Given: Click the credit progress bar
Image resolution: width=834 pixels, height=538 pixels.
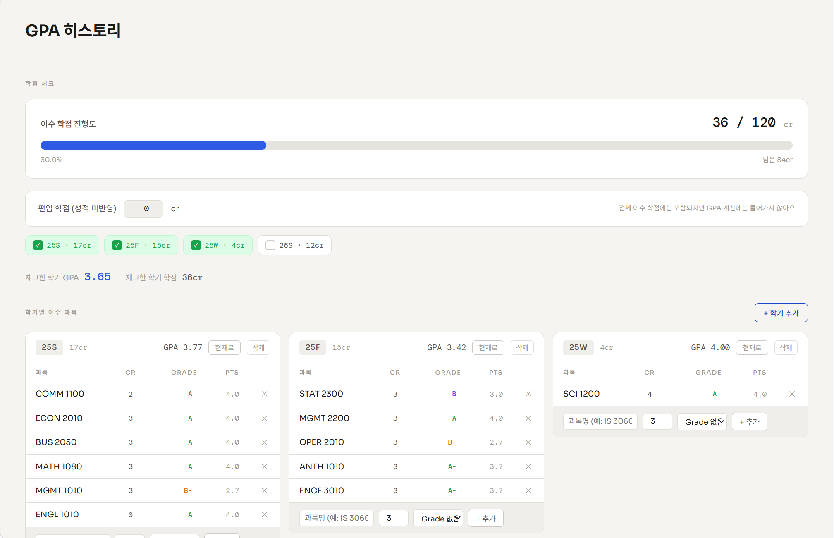Looking at the screenshot, I should pos(416,145).
